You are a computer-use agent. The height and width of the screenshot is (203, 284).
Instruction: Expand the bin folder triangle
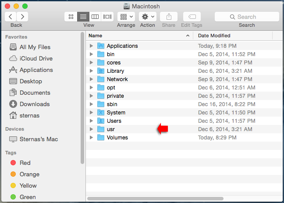point(92,54)
